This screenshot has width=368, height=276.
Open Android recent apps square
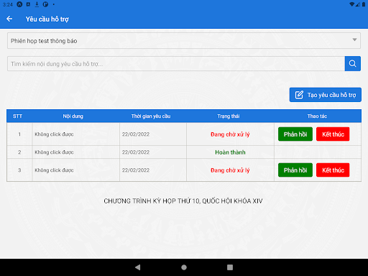pos(230,267)
